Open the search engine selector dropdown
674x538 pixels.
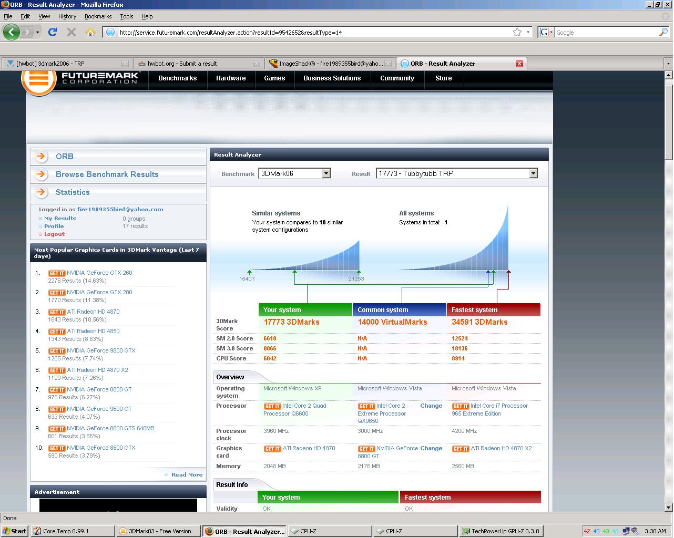[x=546, y=32]
